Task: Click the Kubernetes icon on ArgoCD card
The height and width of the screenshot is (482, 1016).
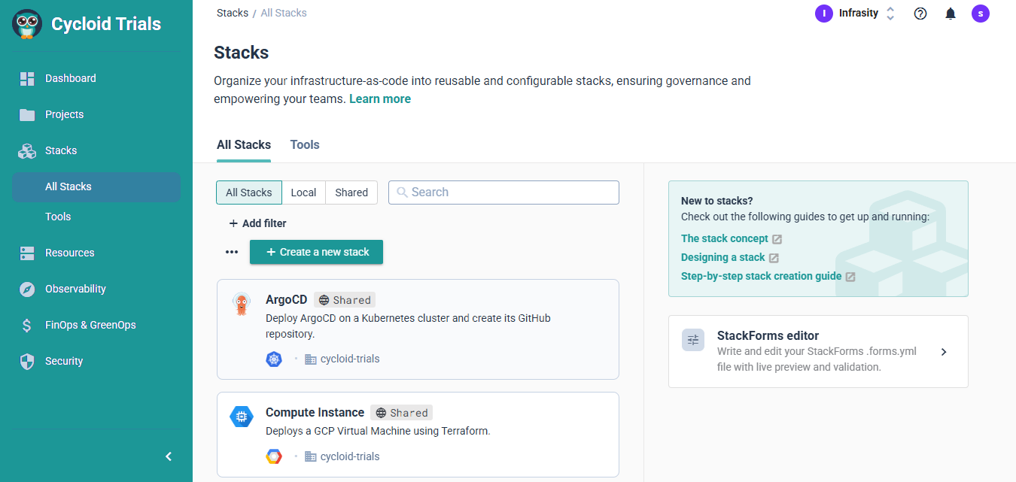Action: (274, 359)
